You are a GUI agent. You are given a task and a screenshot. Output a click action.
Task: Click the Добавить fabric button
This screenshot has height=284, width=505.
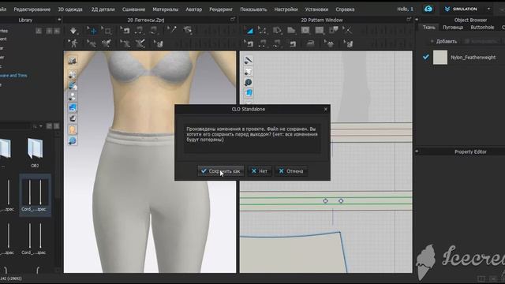(443, 41)
